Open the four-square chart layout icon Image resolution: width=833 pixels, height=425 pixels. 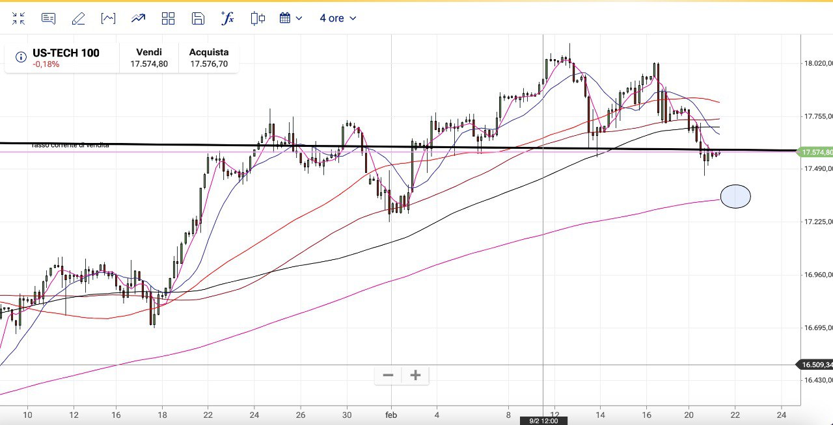(x=169, y=18)
